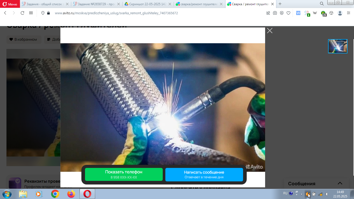View site security padlock info
The image size is (354, 199).
pos(48,13)
